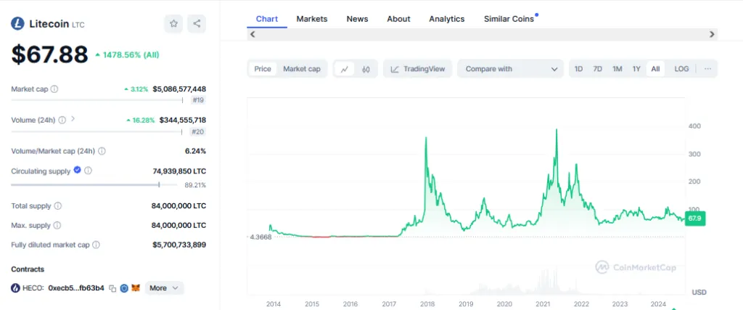This screenshot has width=743, height=310.
Task: Expand Volume (24h) chevron arrow
Action: tap(73, 119)
